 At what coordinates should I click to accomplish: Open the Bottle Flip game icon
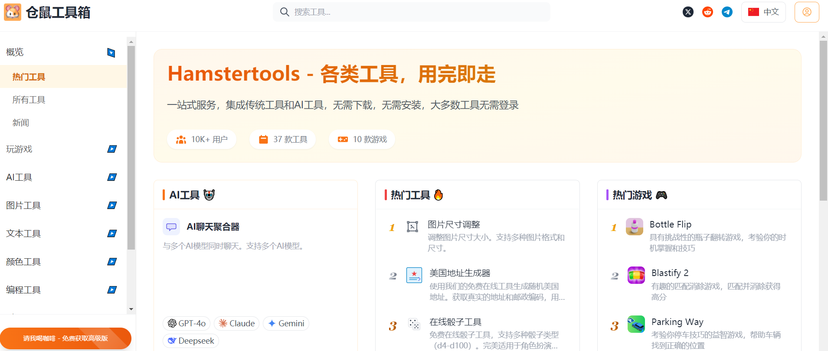click(634, 227)
